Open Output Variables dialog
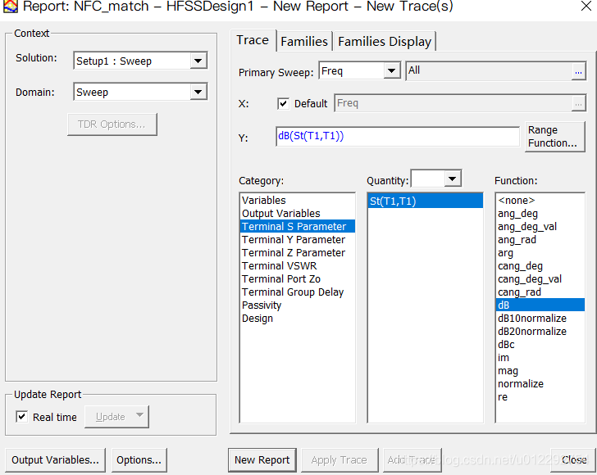This screenshot has width=597, height=475. pyautogui.click(x=55, y=460)
